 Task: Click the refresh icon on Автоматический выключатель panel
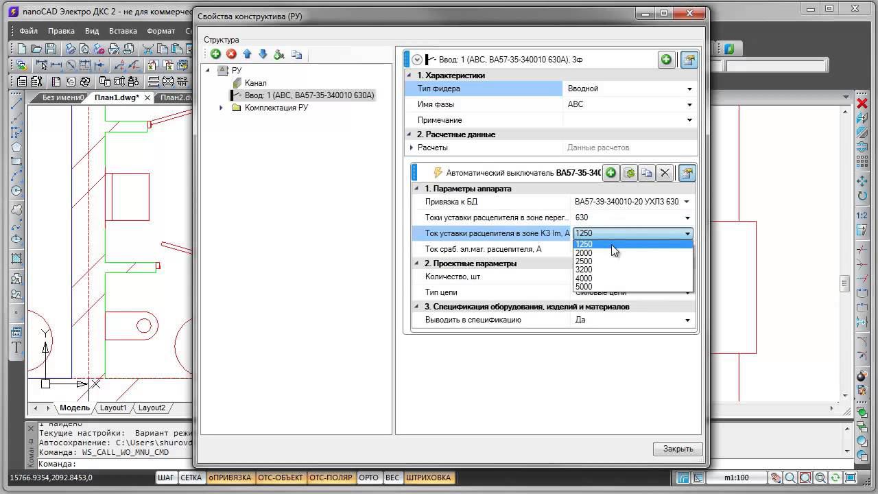click(629, 173)
